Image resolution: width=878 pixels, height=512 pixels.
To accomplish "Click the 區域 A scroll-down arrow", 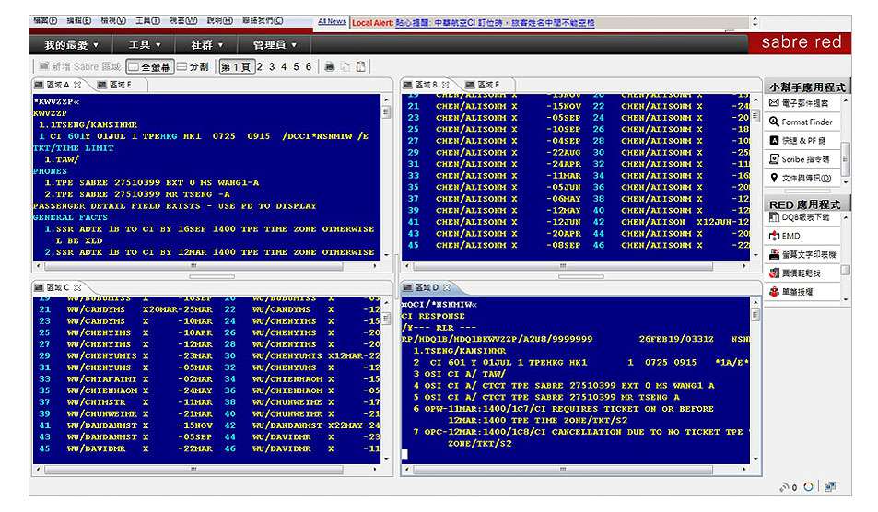I will 386,255.
